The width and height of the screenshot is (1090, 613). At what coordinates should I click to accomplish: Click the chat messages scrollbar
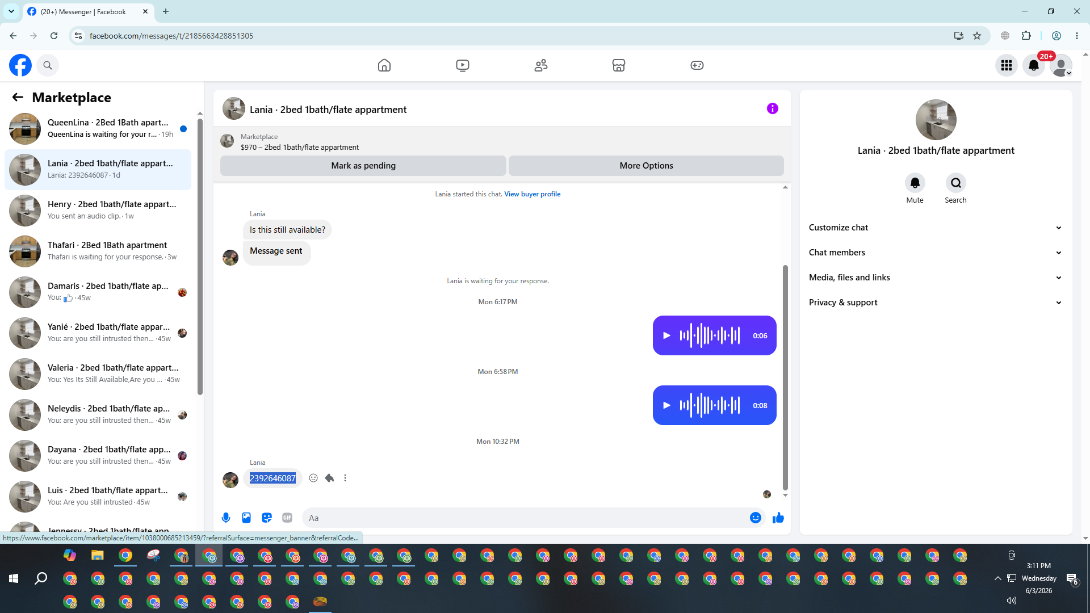tap(785, 377)
